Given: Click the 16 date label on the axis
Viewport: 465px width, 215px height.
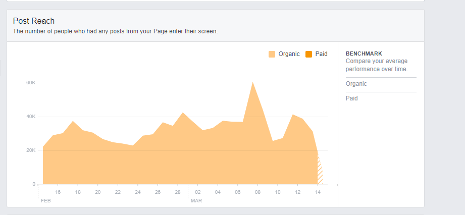Looking at the screenshot, I should [58, 192].
